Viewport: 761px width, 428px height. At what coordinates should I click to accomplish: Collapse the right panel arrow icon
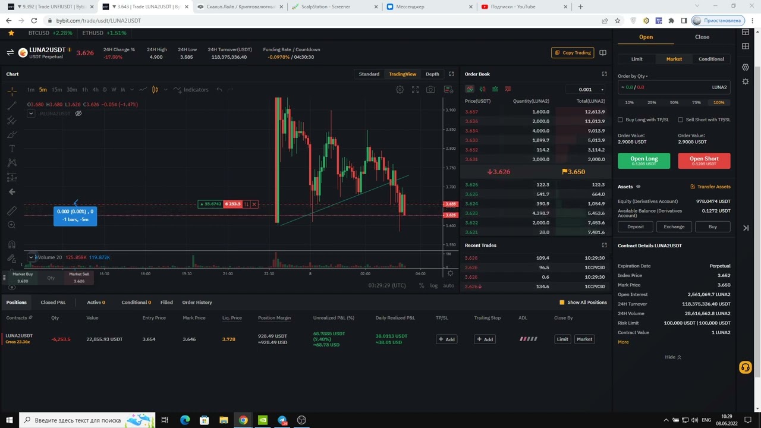point(746,228)
